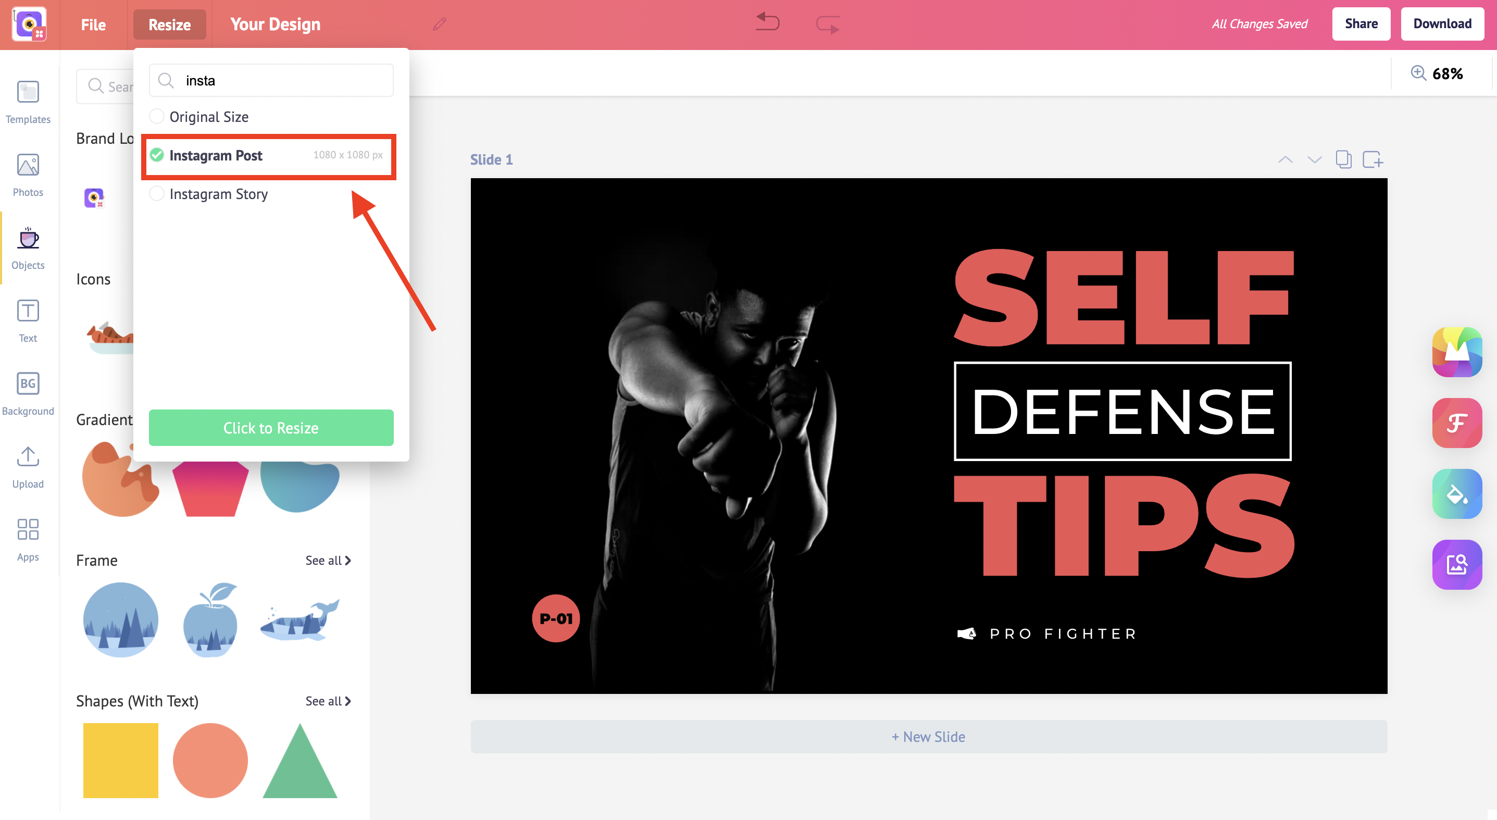Select the Instagram Post radio button
1497x820 pixels.
156,155
